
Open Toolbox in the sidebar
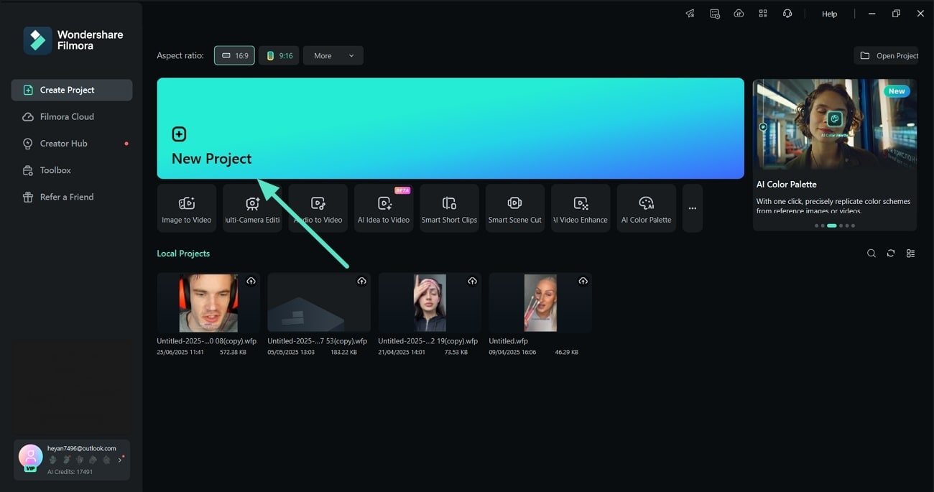(72, 170)
